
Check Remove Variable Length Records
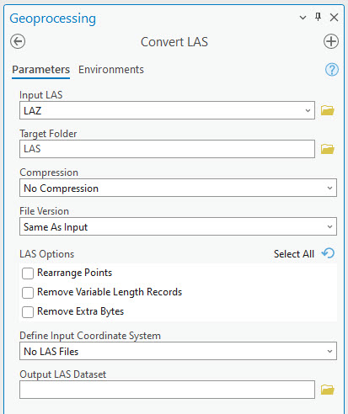[28, 293]
